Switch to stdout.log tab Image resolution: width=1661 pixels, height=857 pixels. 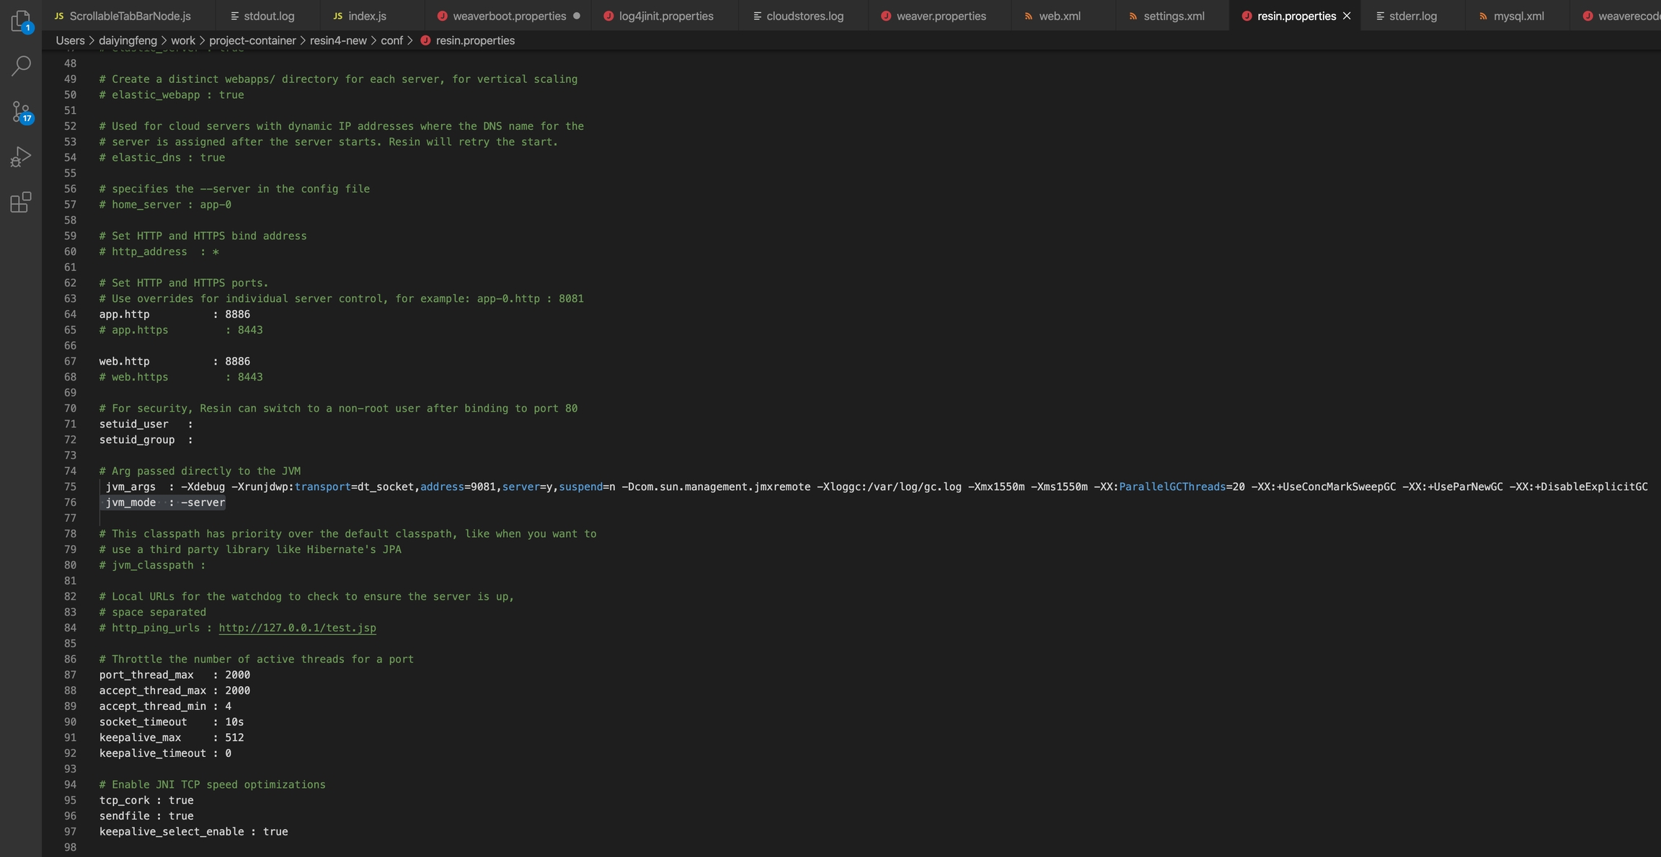point(268,16)
